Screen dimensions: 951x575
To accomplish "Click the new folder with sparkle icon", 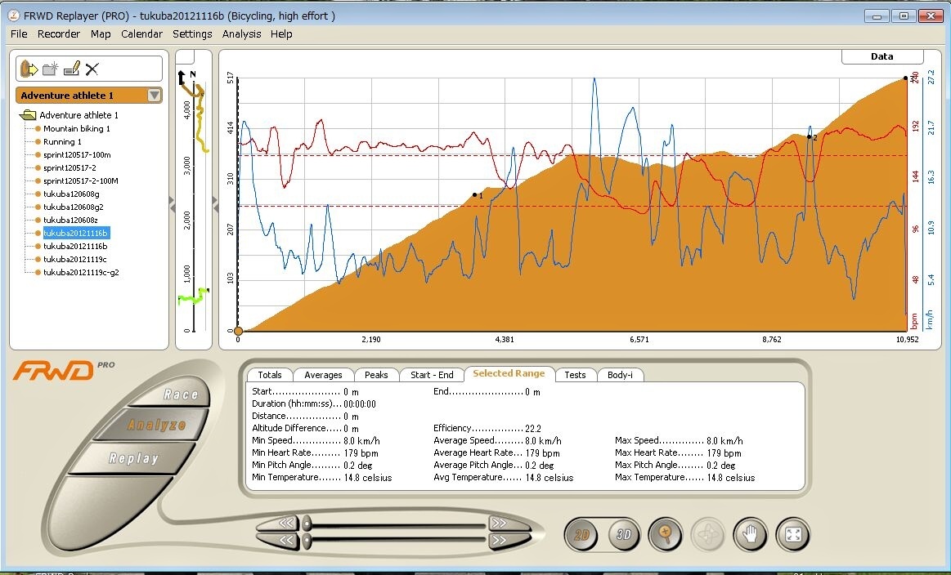I will click(51, 69).
